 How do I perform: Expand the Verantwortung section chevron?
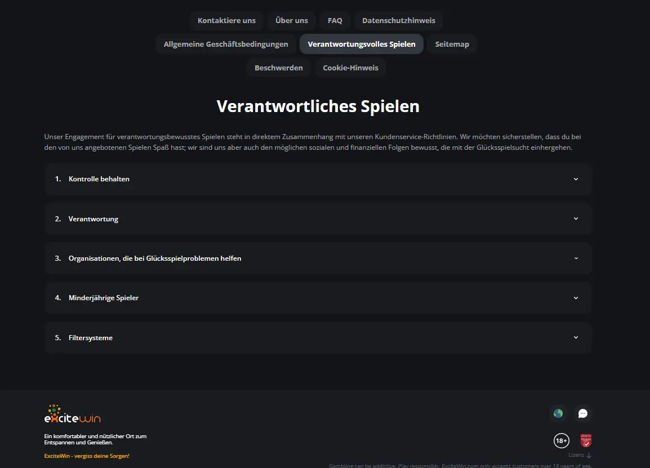click(x=576, y=219)
